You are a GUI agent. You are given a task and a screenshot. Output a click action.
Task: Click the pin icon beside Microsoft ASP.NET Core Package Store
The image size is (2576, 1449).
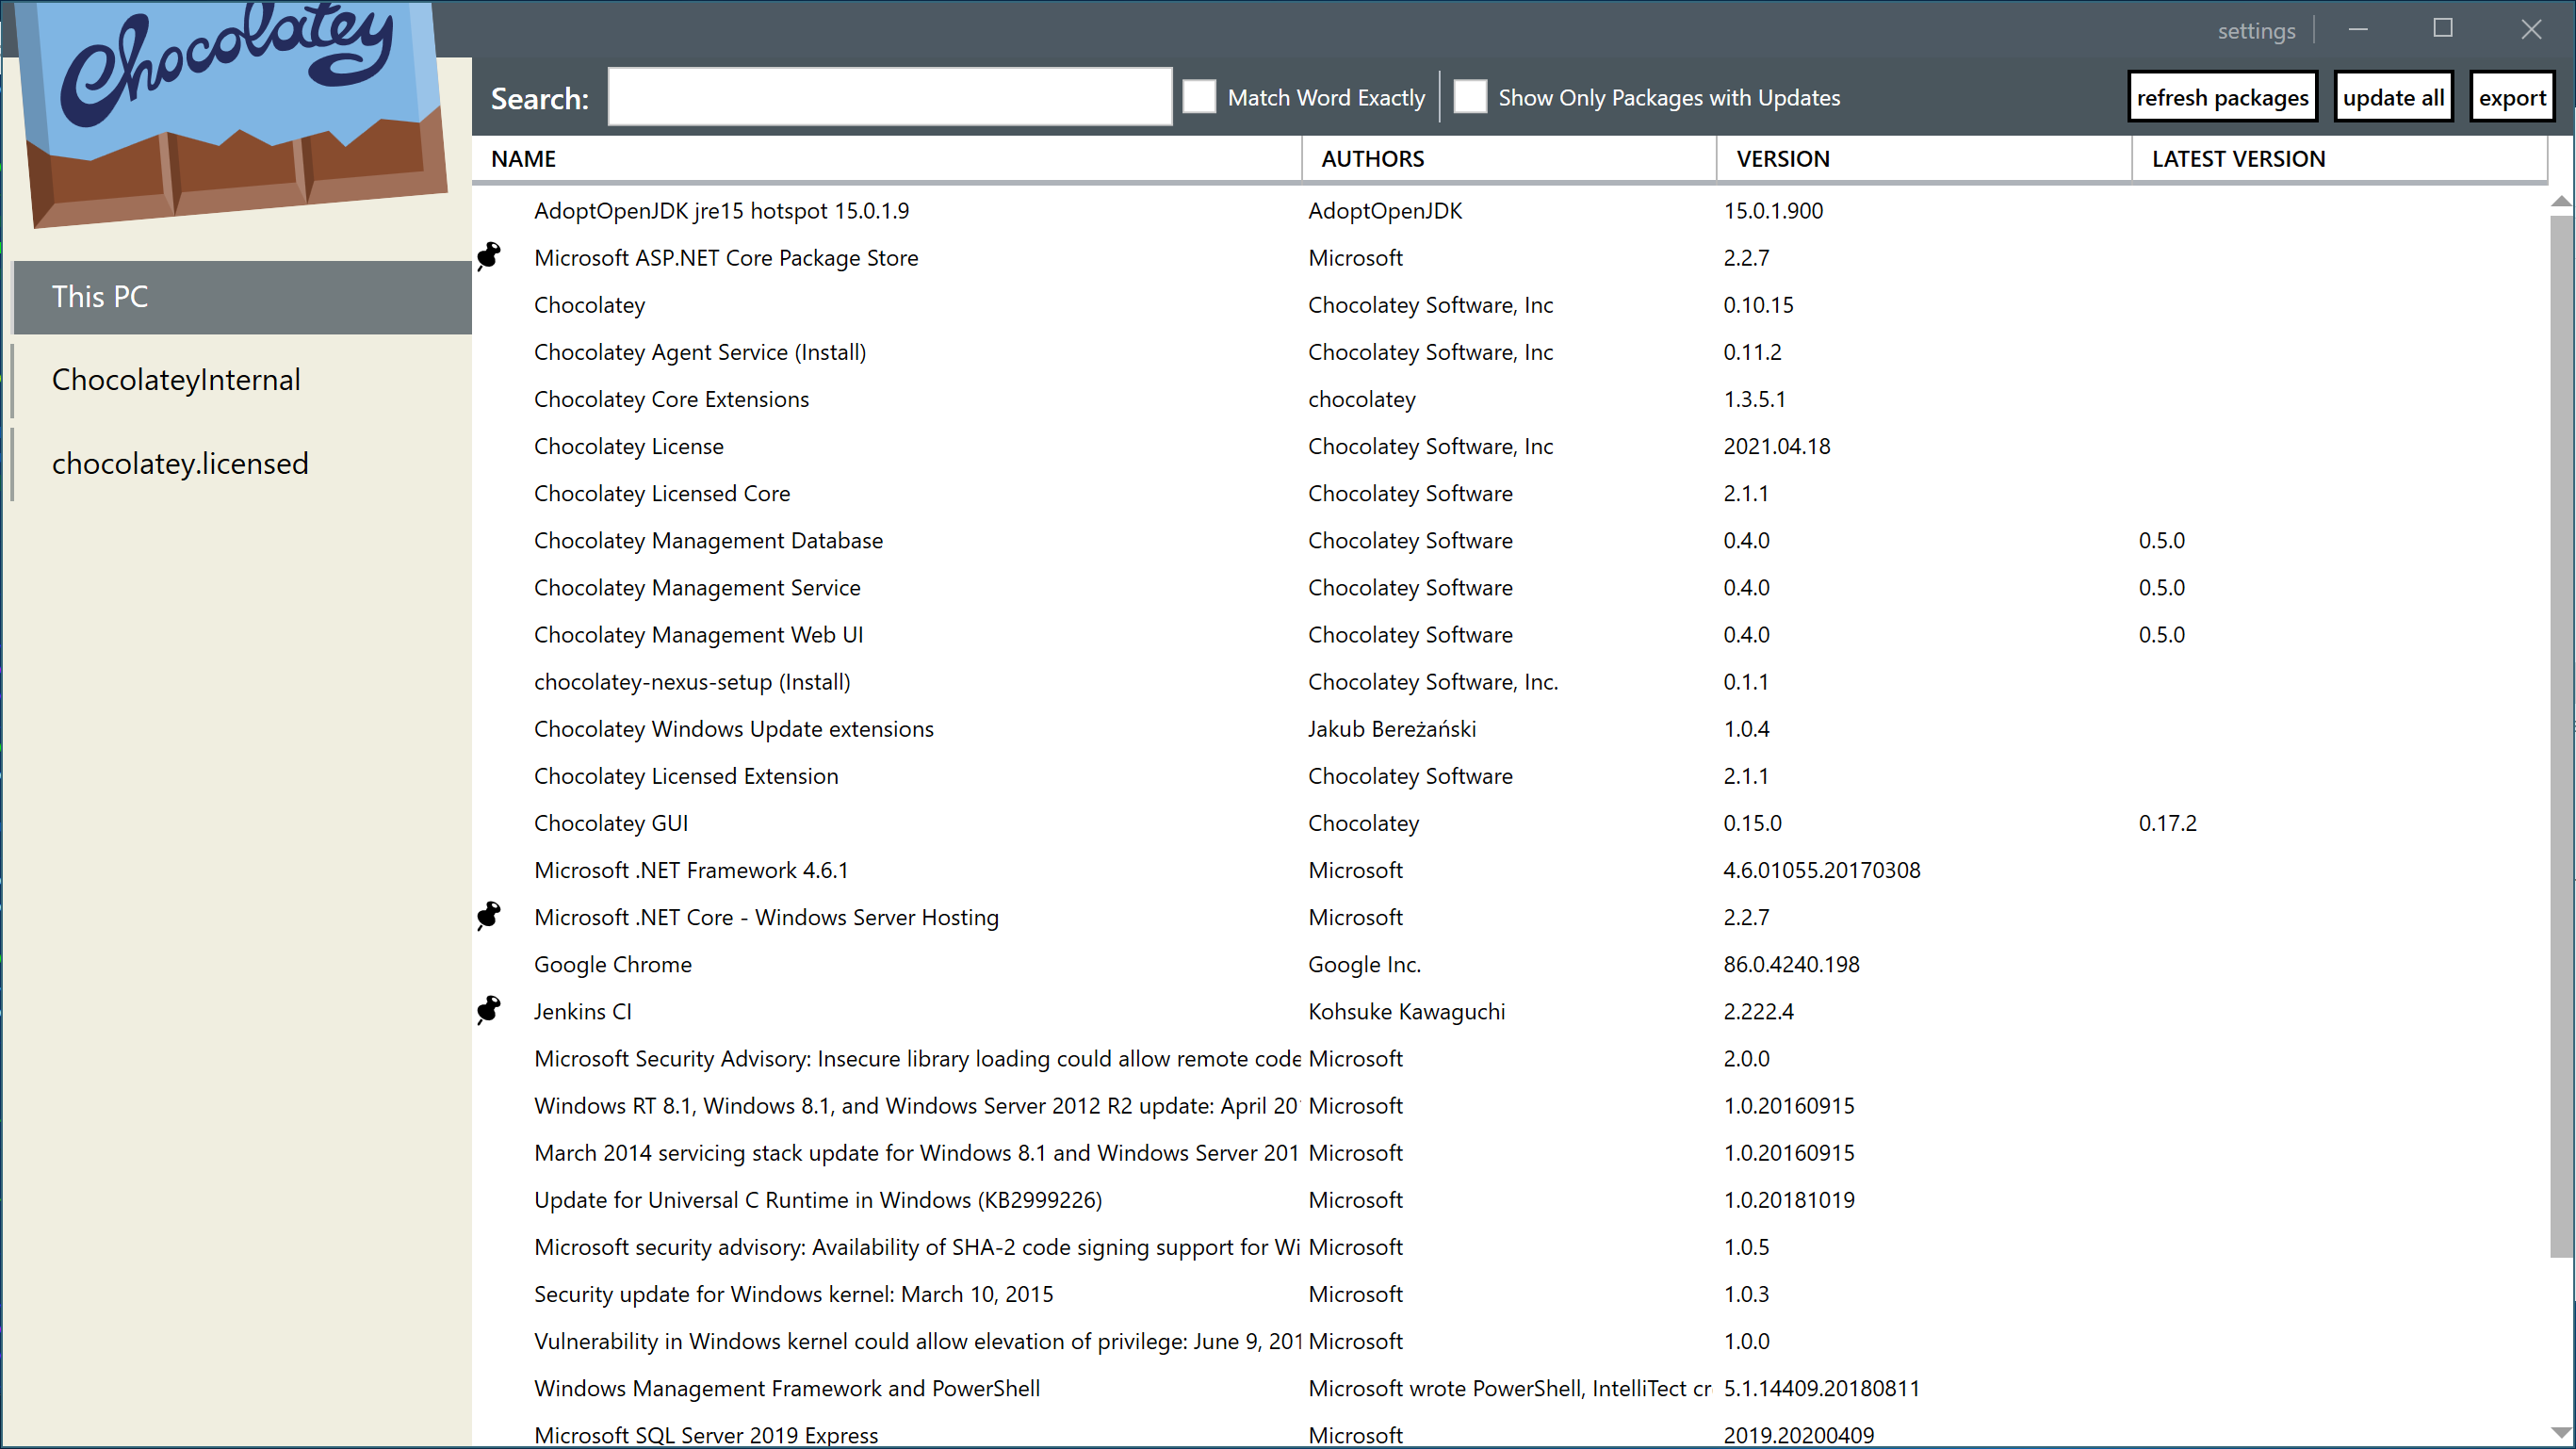(x=488, y=257)
